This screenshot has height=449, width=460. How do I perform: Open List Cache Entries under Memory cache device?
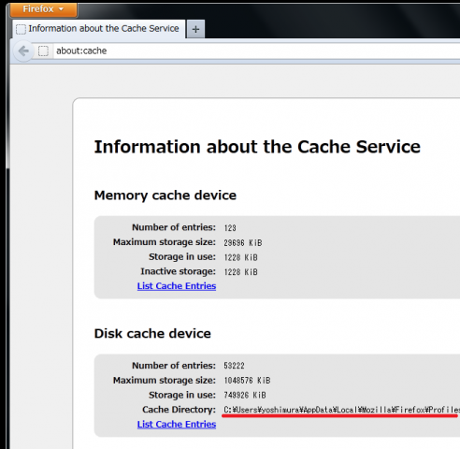tap(177, 286)
